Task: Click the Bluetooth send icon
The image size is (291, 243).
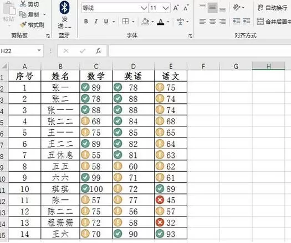Action: [x=64, y=8]
